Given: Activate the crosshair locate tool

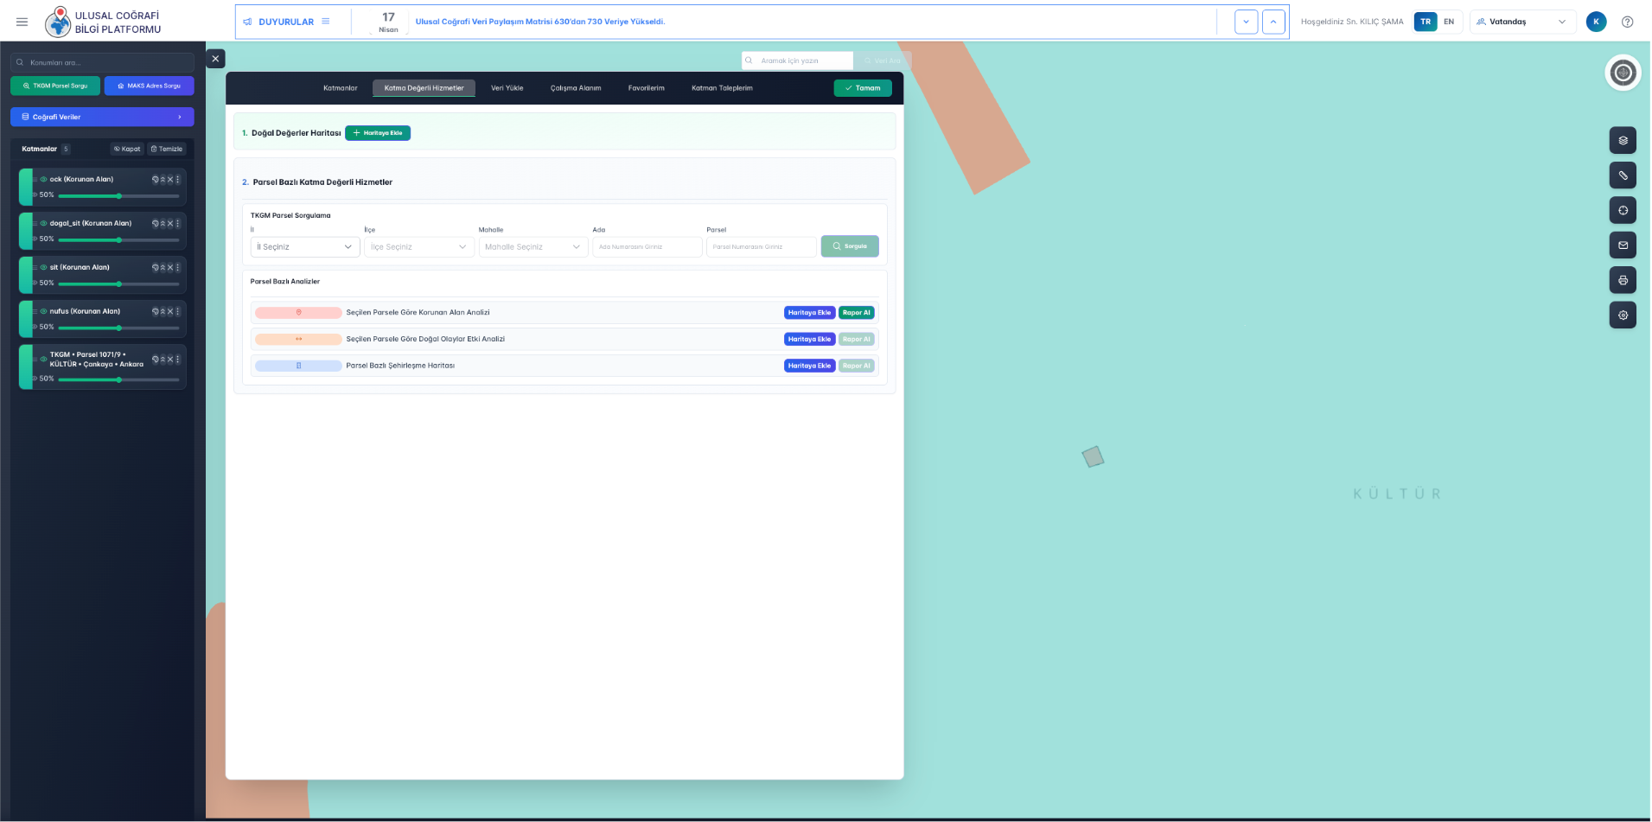Looking at the screenshot, I should [x=1623, y=210].
